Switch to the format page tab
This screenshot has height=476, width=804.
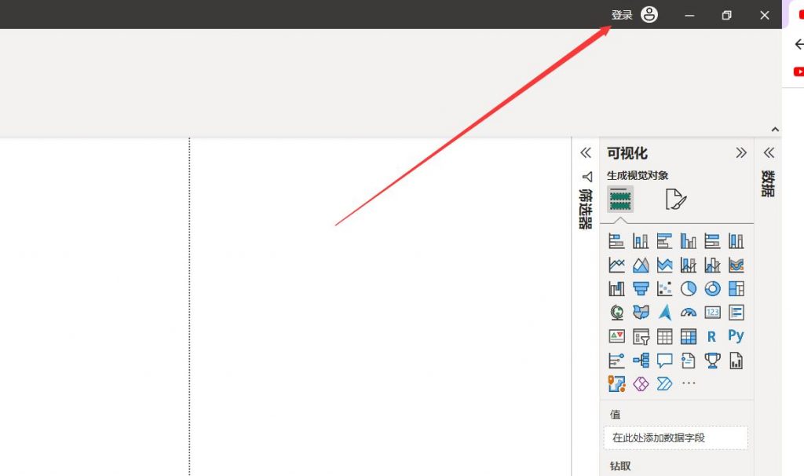point(675,199)
